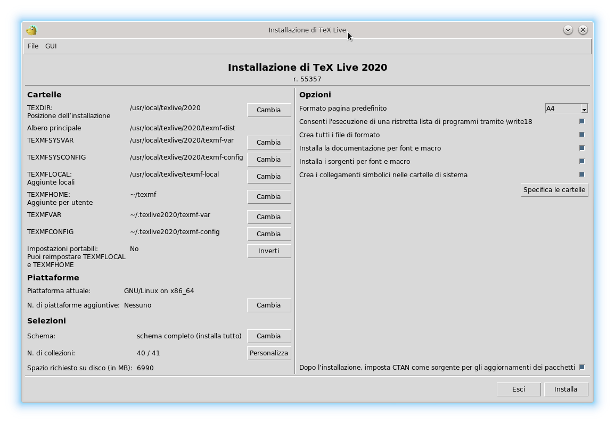This screenshot has width=615, height=424.
Task: Click Cambia for TEXMFSYSCONFIG
Action: pyautogui.click(x=269, y=160)
